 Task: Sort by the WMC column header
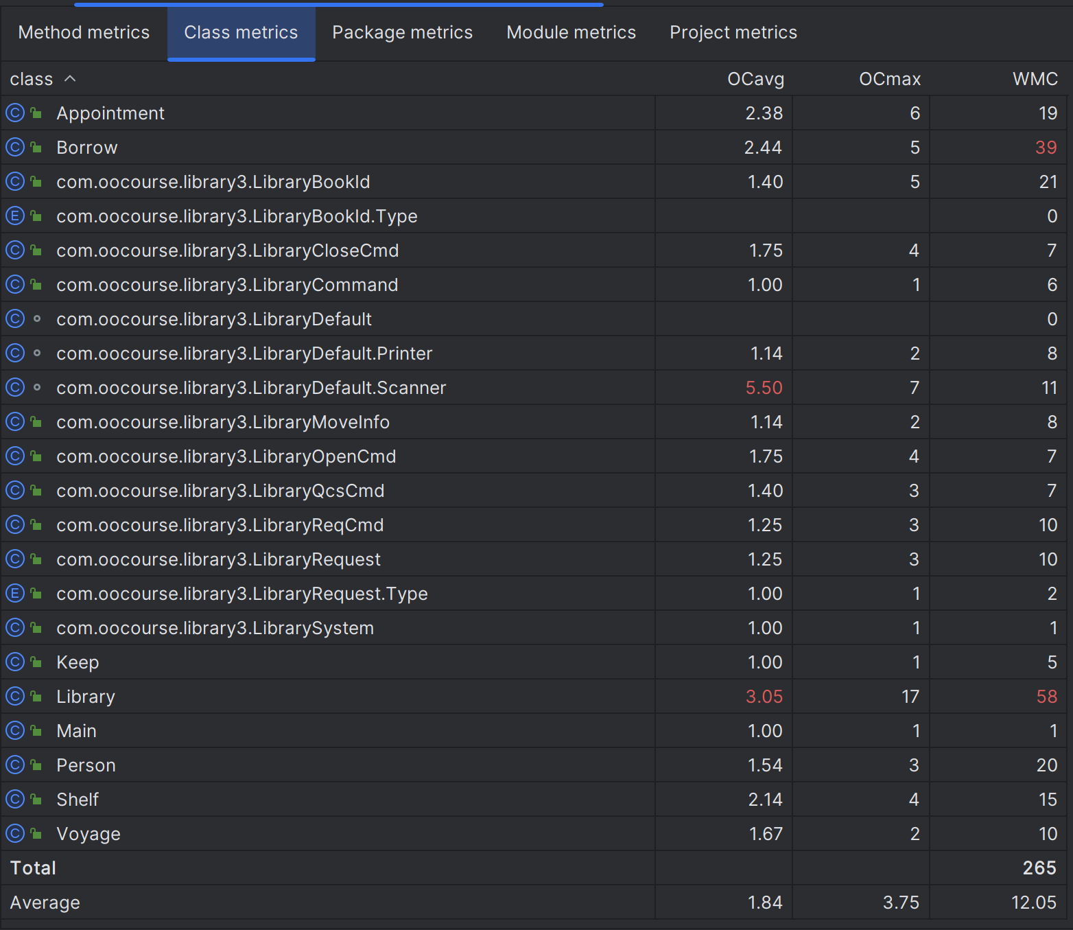1035,79
